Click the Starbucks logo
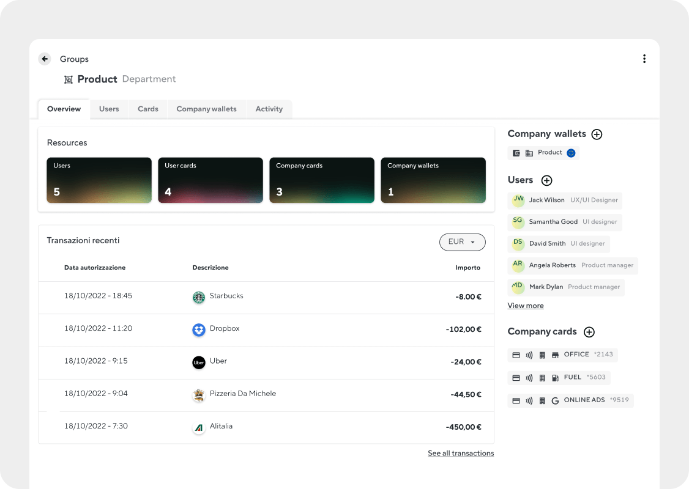Viewport: 689px width, 489px height. pyautogui.click(x=199, y=297)
